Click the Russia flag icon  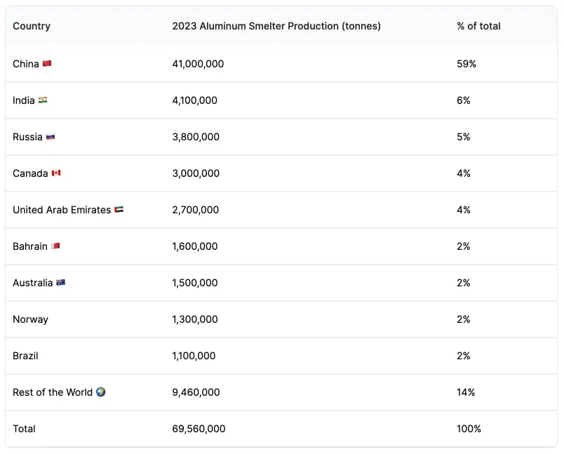(x=51, y=137)
